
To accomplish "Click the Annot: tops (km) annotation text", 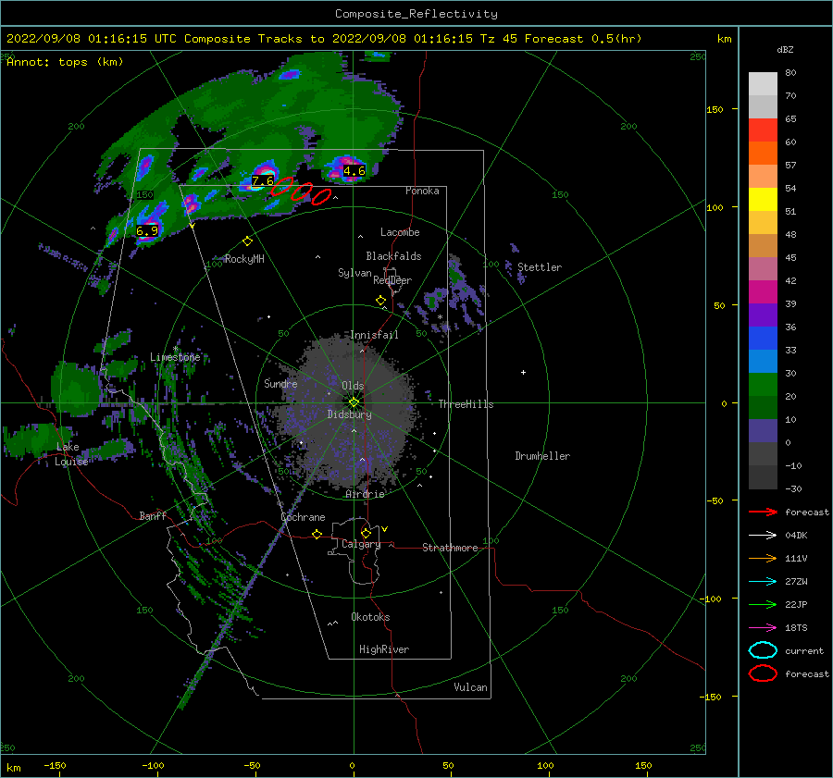I will coord(65,62).
